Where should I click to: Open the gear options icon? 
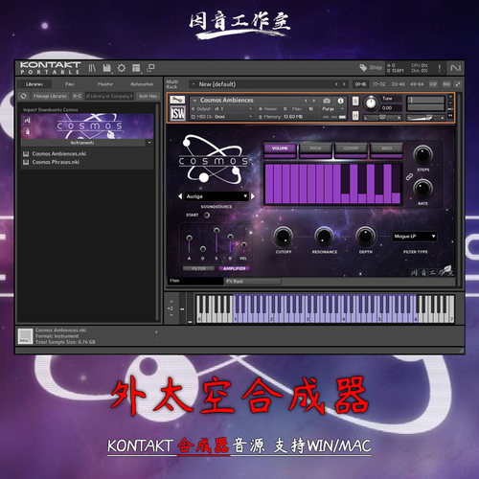click(122, 68)
